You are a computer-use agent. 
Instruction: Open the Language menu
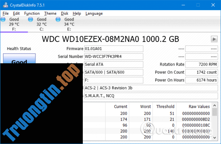click(94, 14)
